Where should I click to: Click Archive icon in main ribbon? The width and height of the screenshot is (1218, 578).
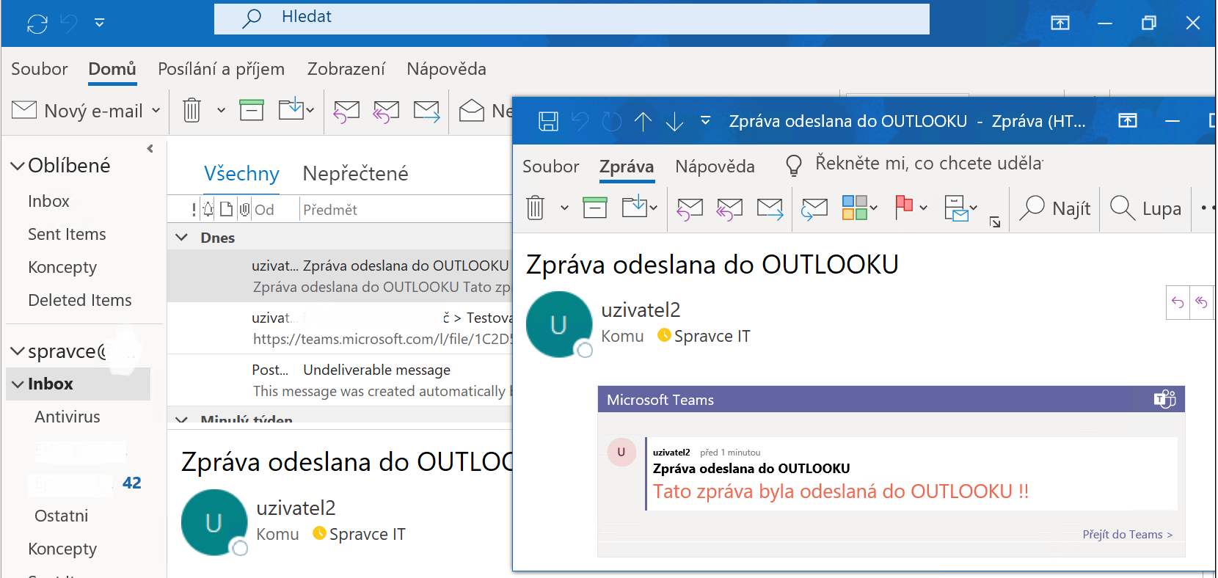[252, 110]
